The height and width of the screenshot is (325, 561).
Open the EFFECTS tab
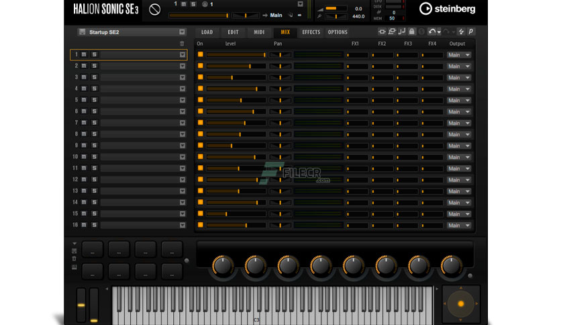[x=311, y=32]
